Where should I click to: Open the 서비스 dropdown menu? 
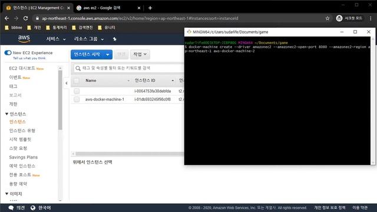(56, 39)
